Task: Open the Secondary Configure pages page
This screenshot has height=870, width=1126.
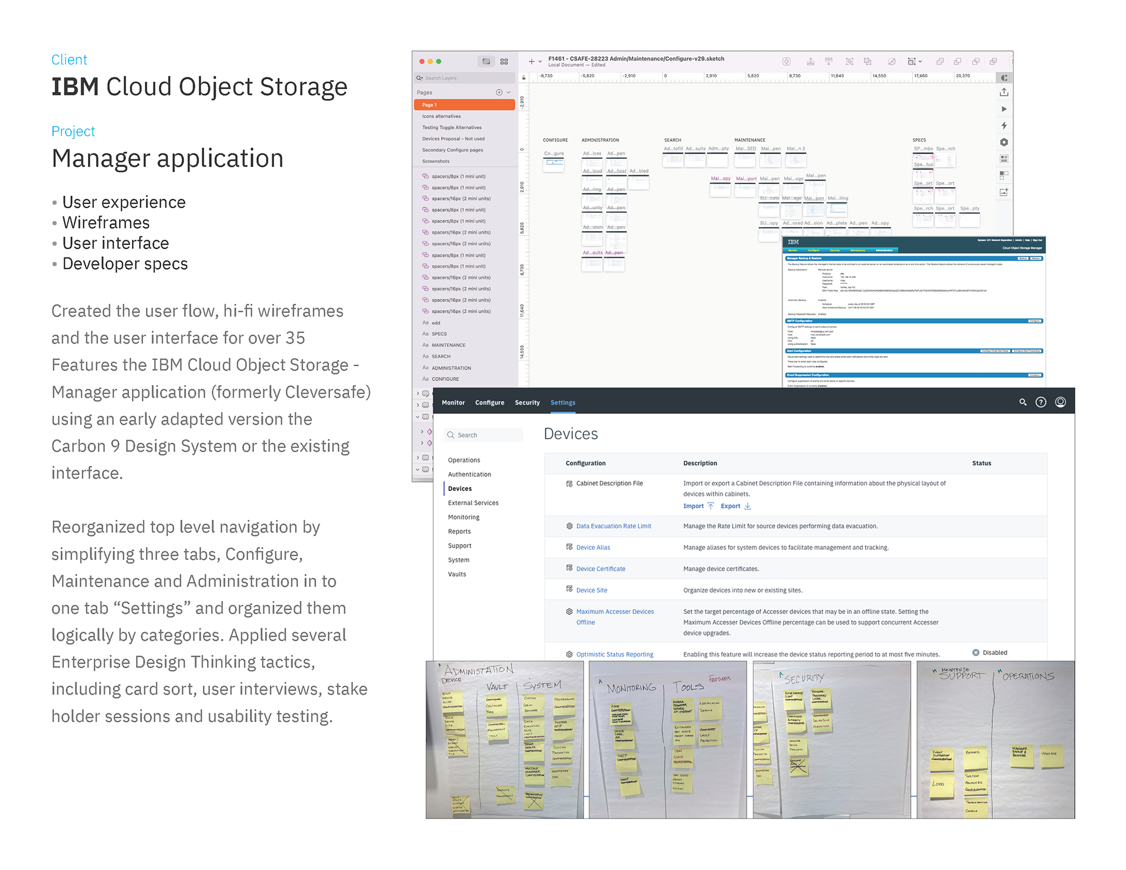Action: click(452, 150)
